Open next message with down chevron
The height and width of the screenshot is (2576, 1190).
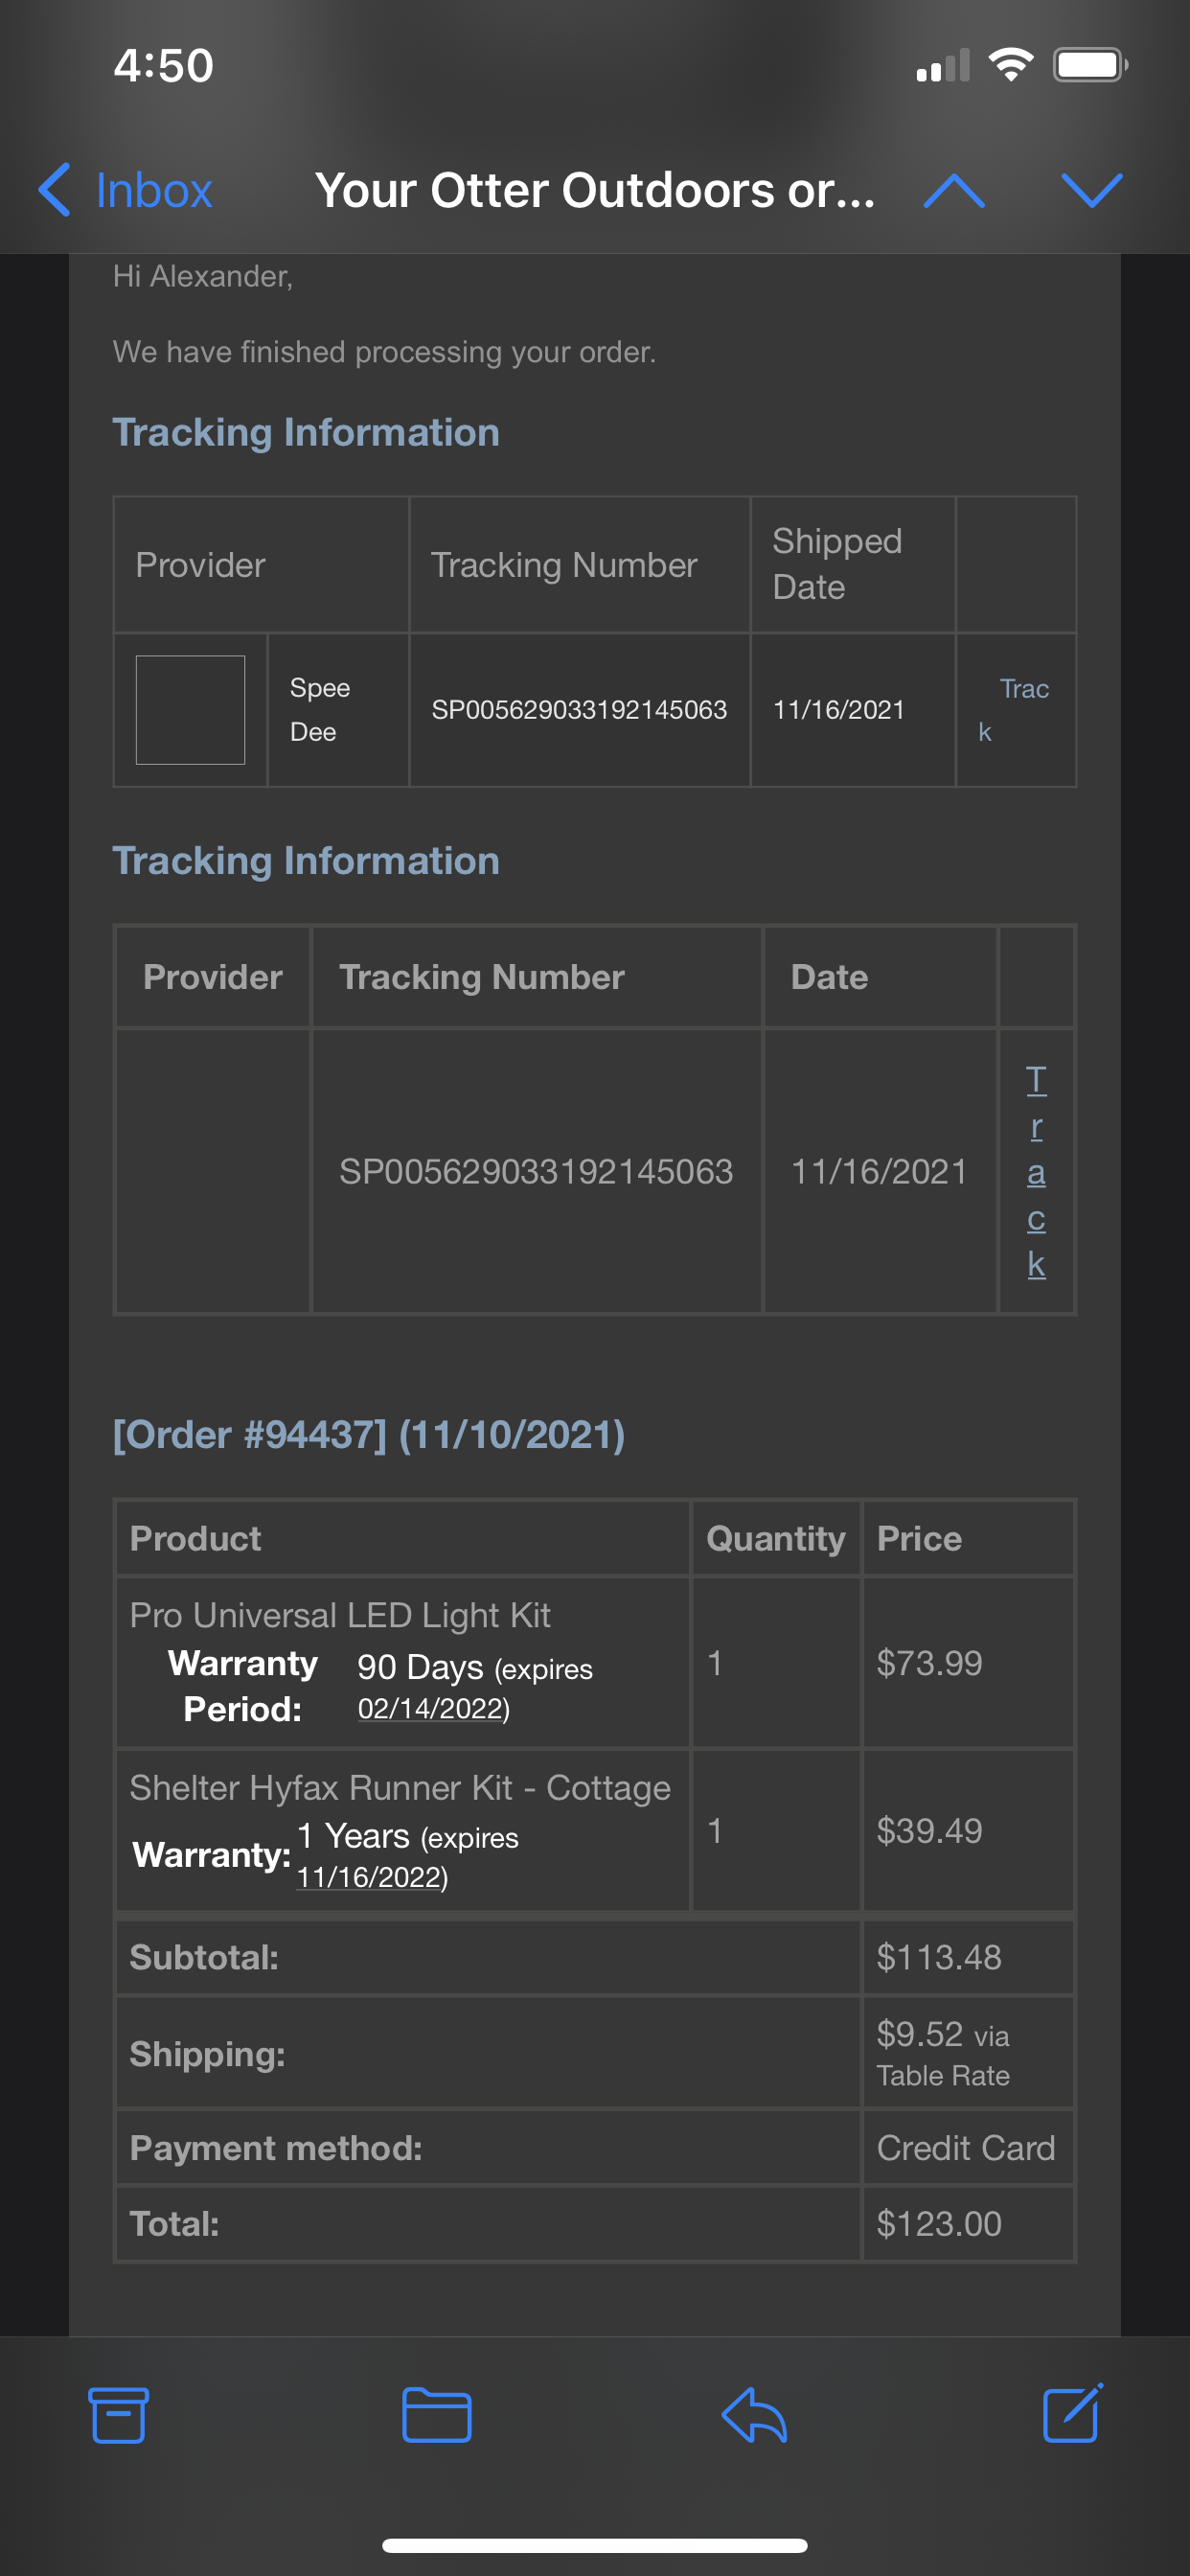pos(1091,190)
